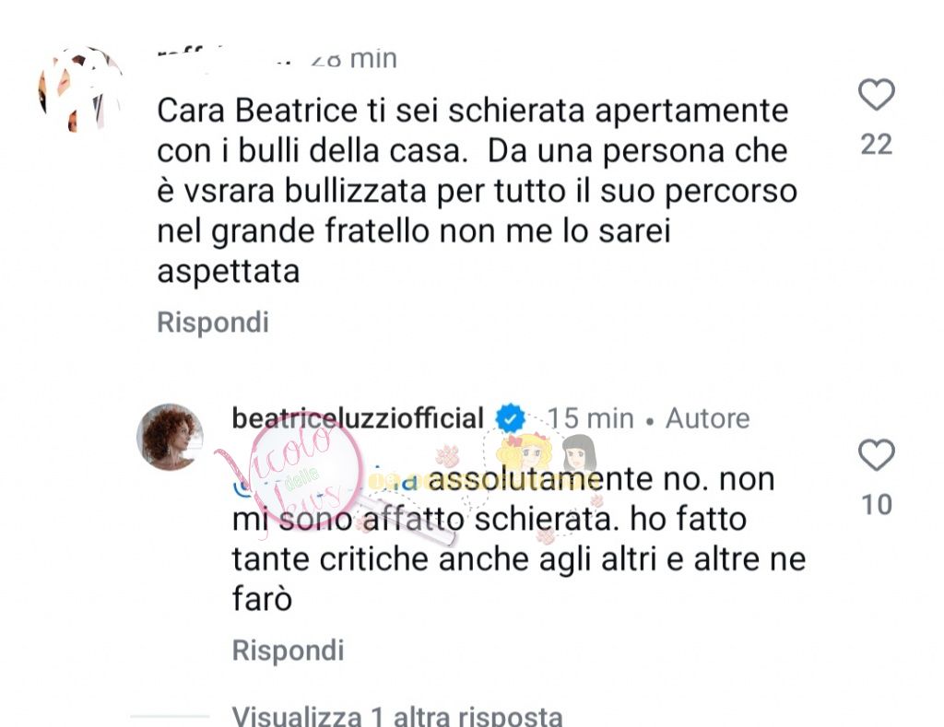Image resolution: width=944 pixels, height=727 pixels.
Task: Click the beatriceluzziofficial username
Action: pos(358,418)
